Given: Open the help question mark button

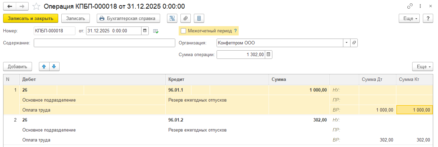Looking at the screenshot, I should pos(428,18).
